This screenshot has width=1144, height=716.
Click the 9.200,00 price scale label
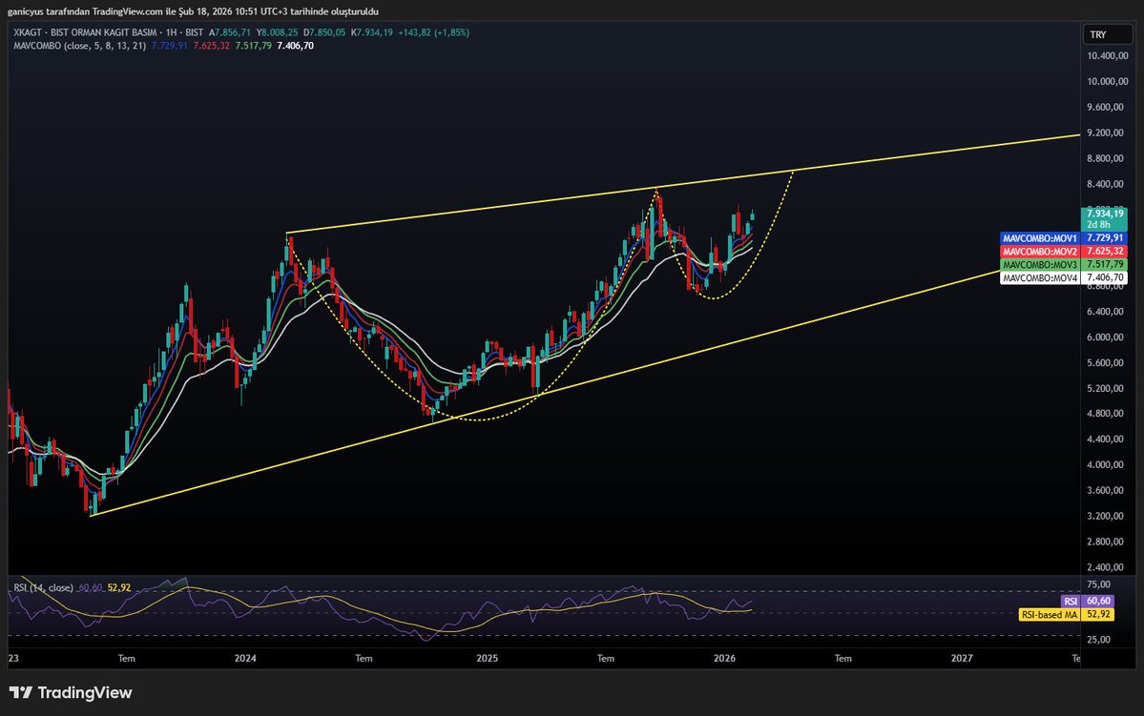(x=1107, y=133)
